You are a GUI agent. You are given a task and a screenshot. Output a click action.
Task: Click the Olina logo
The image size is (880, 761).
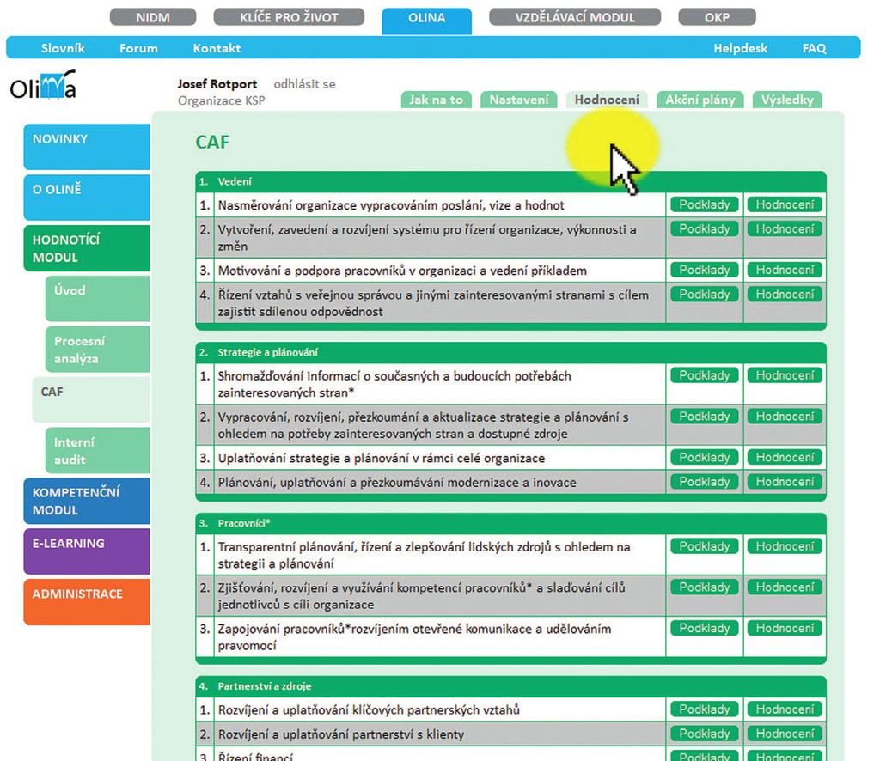click(x=43, y=85)
